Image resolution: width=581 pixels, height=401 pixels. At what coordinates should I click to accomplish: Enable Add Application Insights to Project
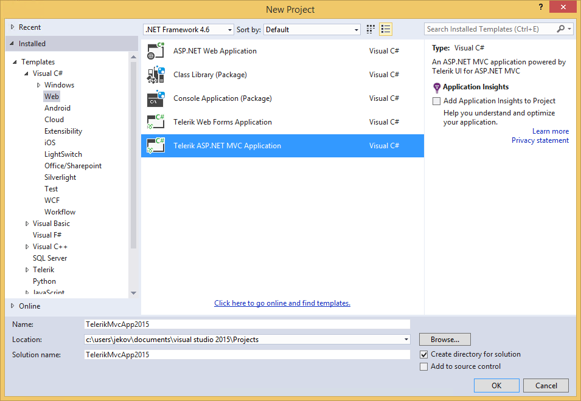pos(436,101)
